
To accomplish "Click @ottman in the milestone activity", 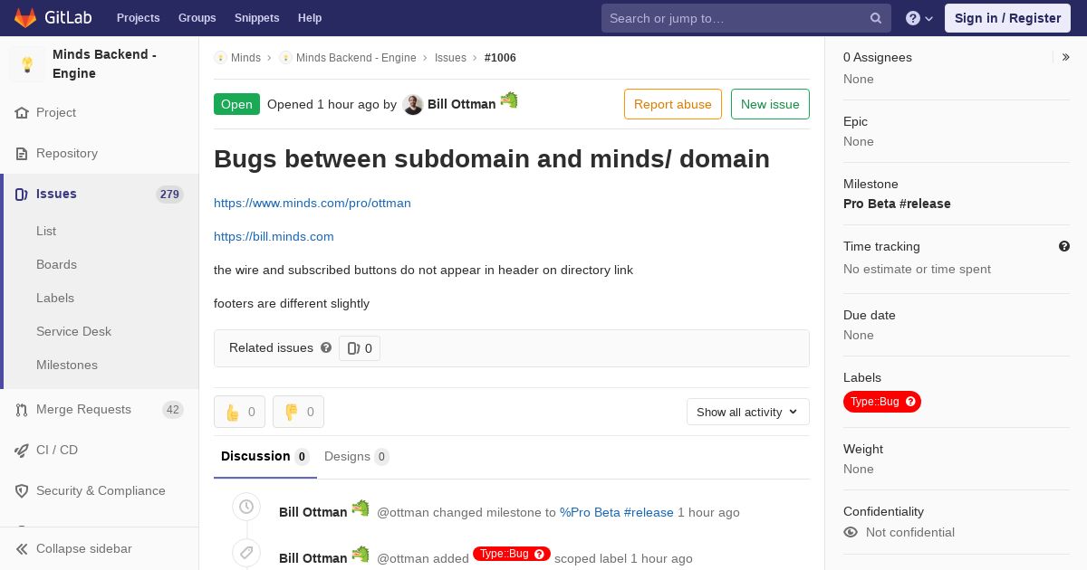I will (402, 512).
